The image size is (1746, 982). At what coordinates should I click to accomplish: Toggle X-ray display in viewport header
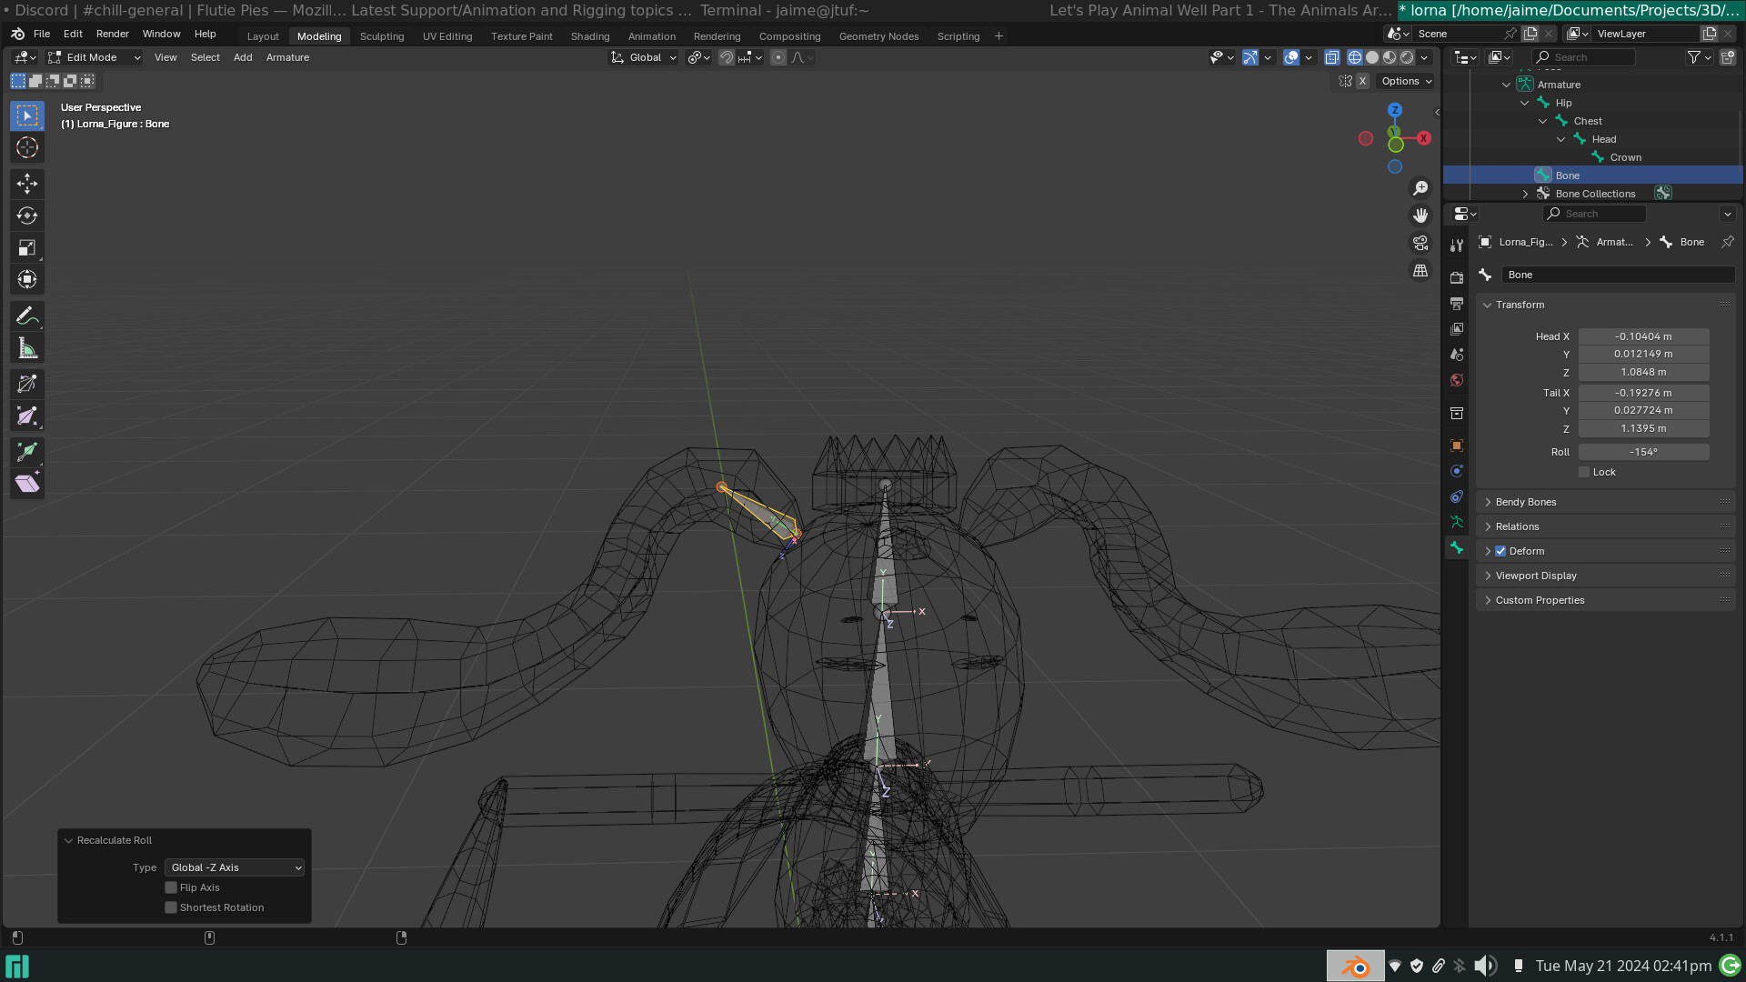coord(1331,57)
